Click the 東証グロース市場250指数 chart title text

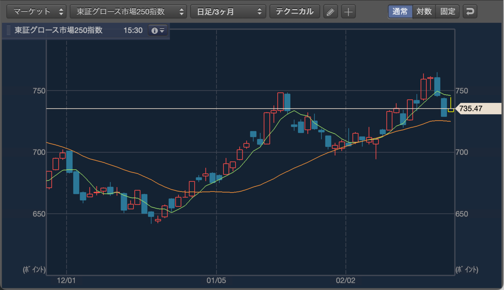(58, 31)
